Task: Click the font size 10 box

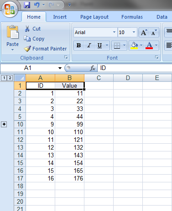Action: 125,32
